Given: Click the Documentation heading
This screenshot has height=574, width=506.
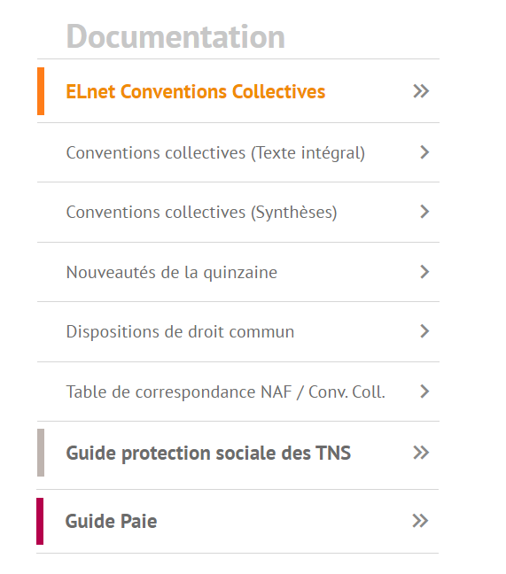Looking at the screenshot, I should pyautogui.click(x=175, y=36).
